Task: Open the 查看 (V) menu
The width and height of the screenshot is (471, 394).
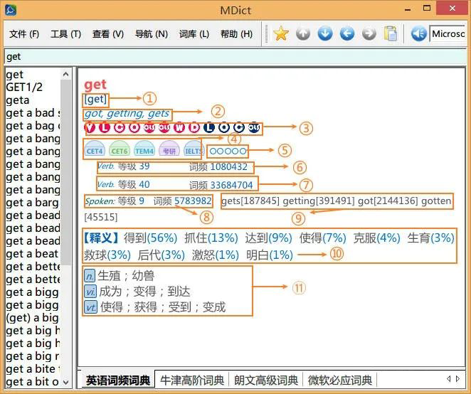Action: click(108, 34)
